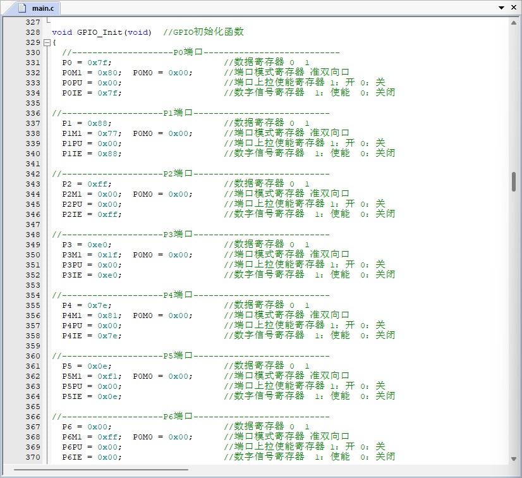
Task: Collapse the GPIO_Init function fold marker
Action: point(47,42)
